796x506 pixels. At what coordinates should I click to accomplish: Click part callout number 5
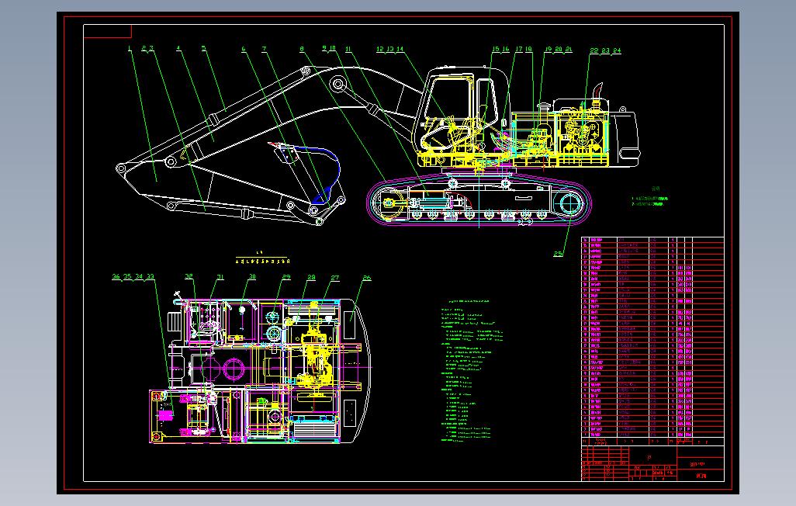203,48
